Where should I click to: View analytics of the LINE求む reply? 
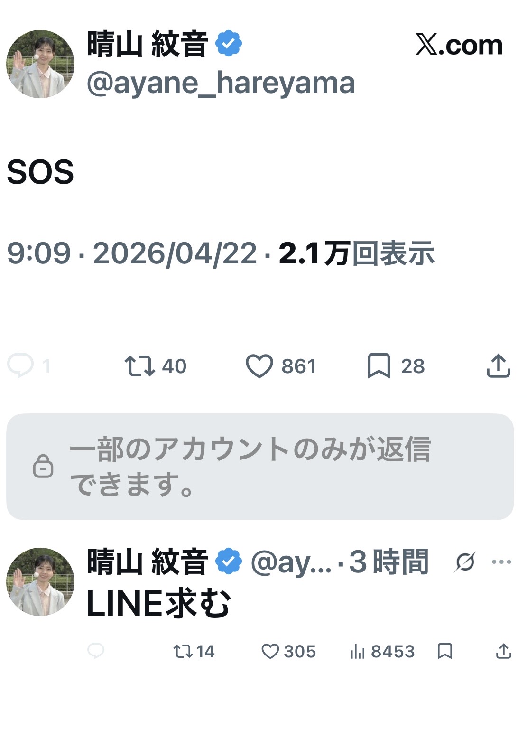point(358,652)
